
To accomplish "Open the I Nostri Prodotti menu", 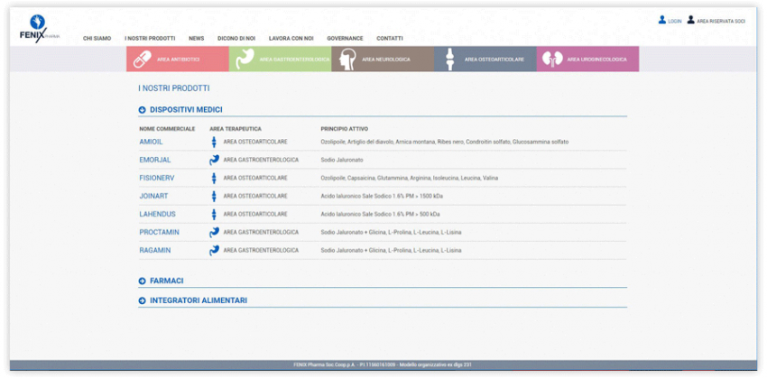I will point(150,38).
